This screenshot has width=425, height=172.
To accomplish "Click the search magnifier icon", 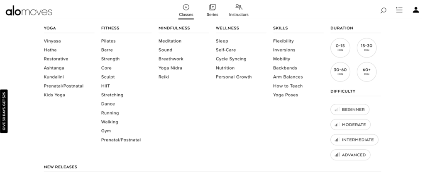I will pos(383,10).
